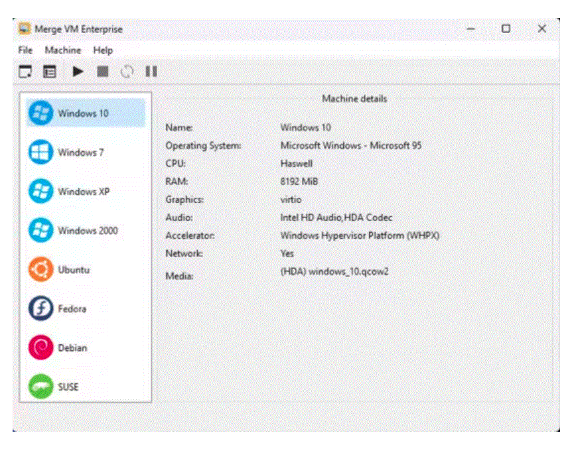Select the Fedora machine icon
Viewport: 574px width, 451px height.
40,308
